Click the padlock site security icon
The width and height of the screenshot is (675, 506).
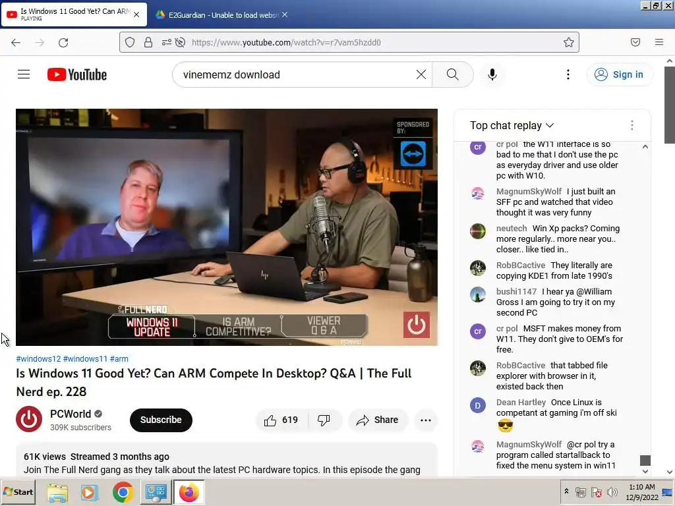pyautogui.click(x=148, y=42)
